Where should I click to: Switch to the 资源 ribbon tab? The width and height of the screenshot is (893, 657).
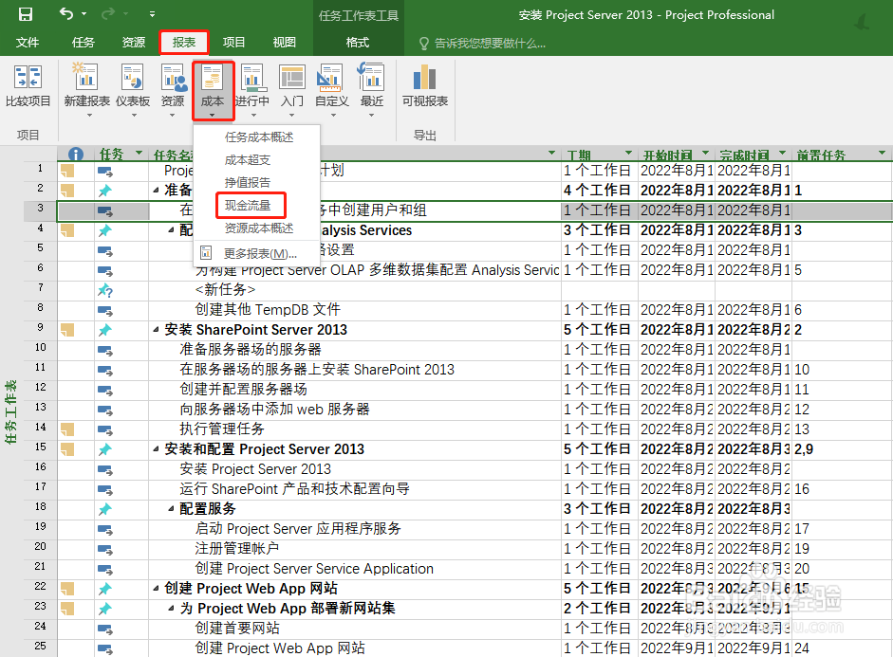133,42
